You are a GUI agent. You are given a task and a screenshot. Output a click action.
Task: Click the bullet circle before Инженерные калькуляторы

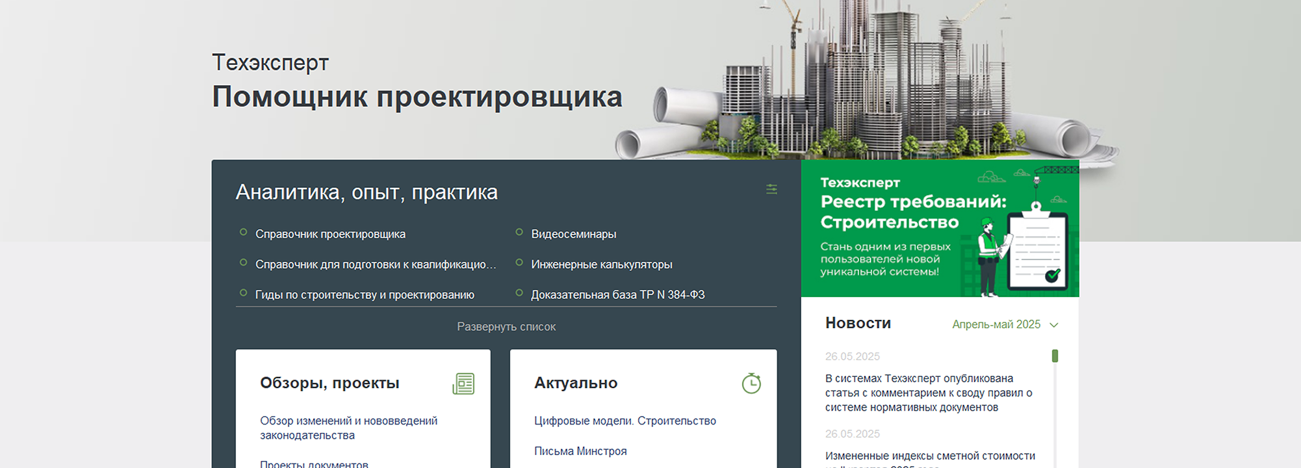[x=519, y=263]
